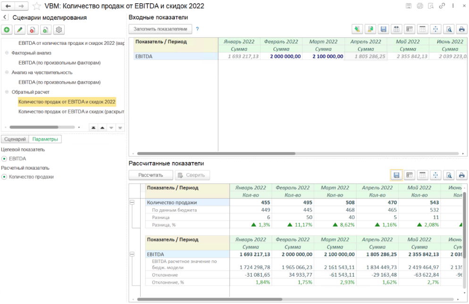Click the EBITDA расчетное значение по бюдж. модели label
This screenshot has width=469, height=304.
184,264
